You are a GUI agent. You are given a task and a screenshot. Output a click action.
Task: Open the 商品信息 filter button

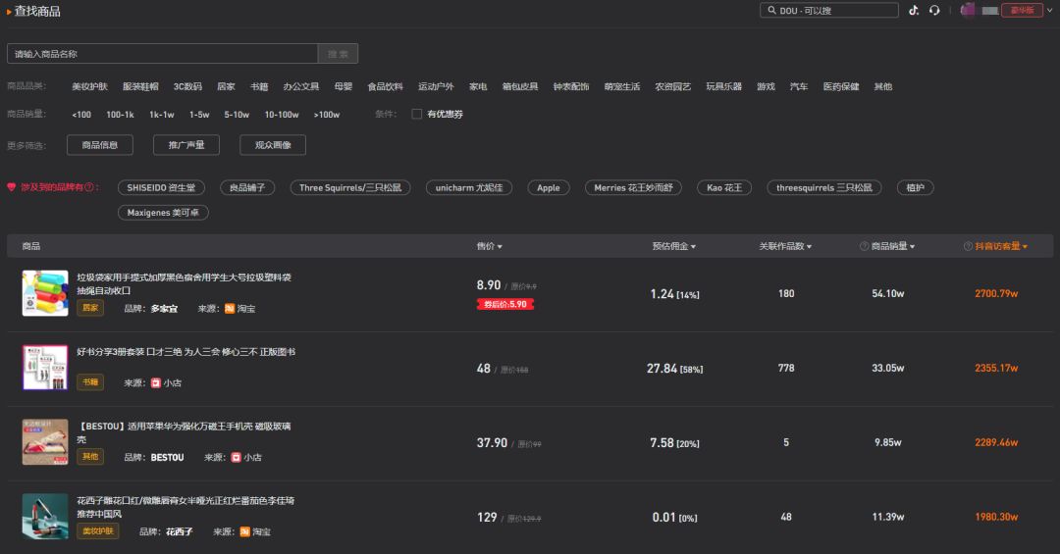(x=100, y=144)
